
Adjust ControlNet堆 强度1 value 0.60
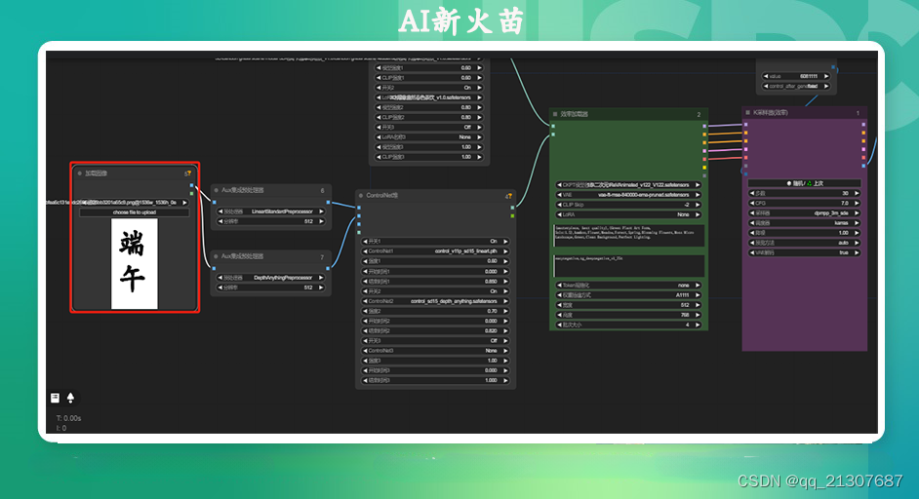click(x=435, y=261)
